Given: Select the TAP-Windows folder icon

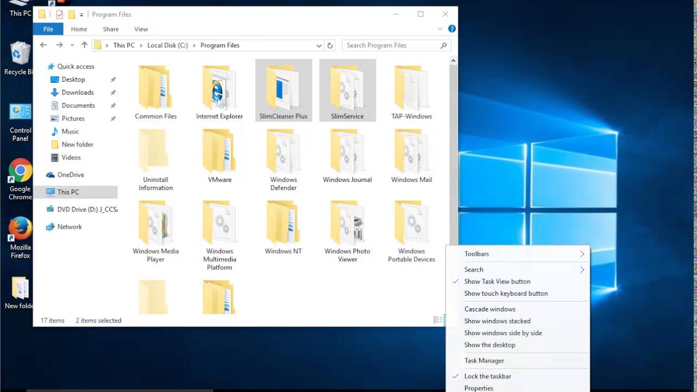Looking at the screenshot, I should [411, 87].
